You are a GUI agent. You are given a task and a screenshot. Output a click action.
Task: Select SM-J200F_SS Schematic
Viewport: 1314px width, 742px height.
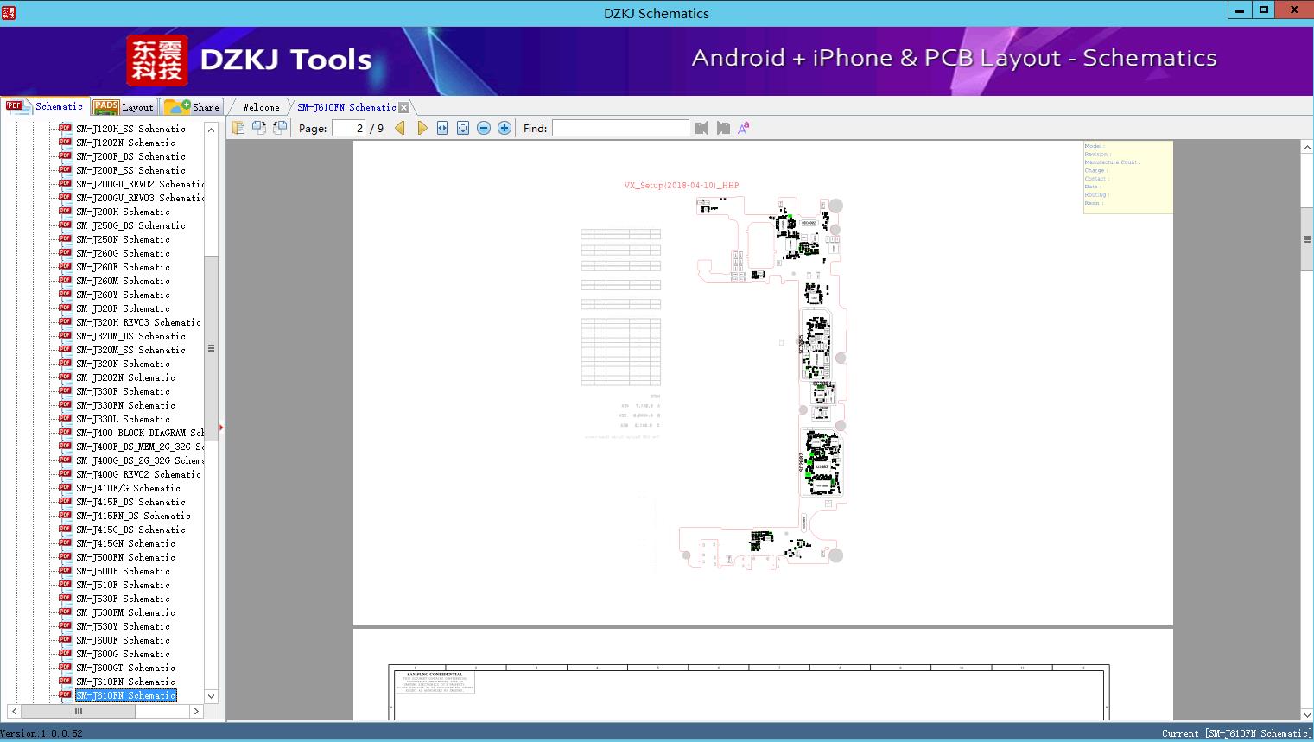click(130, 170)
